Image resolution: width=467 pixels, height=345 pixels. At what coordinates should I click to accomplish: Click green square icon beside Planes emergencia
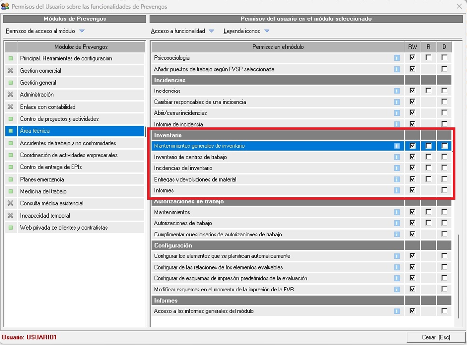pos(11,179)
